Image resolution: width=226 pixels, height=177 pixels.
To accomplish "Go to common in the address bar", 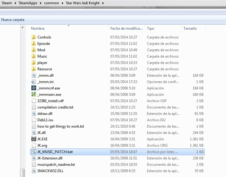I will coord(51,3).
